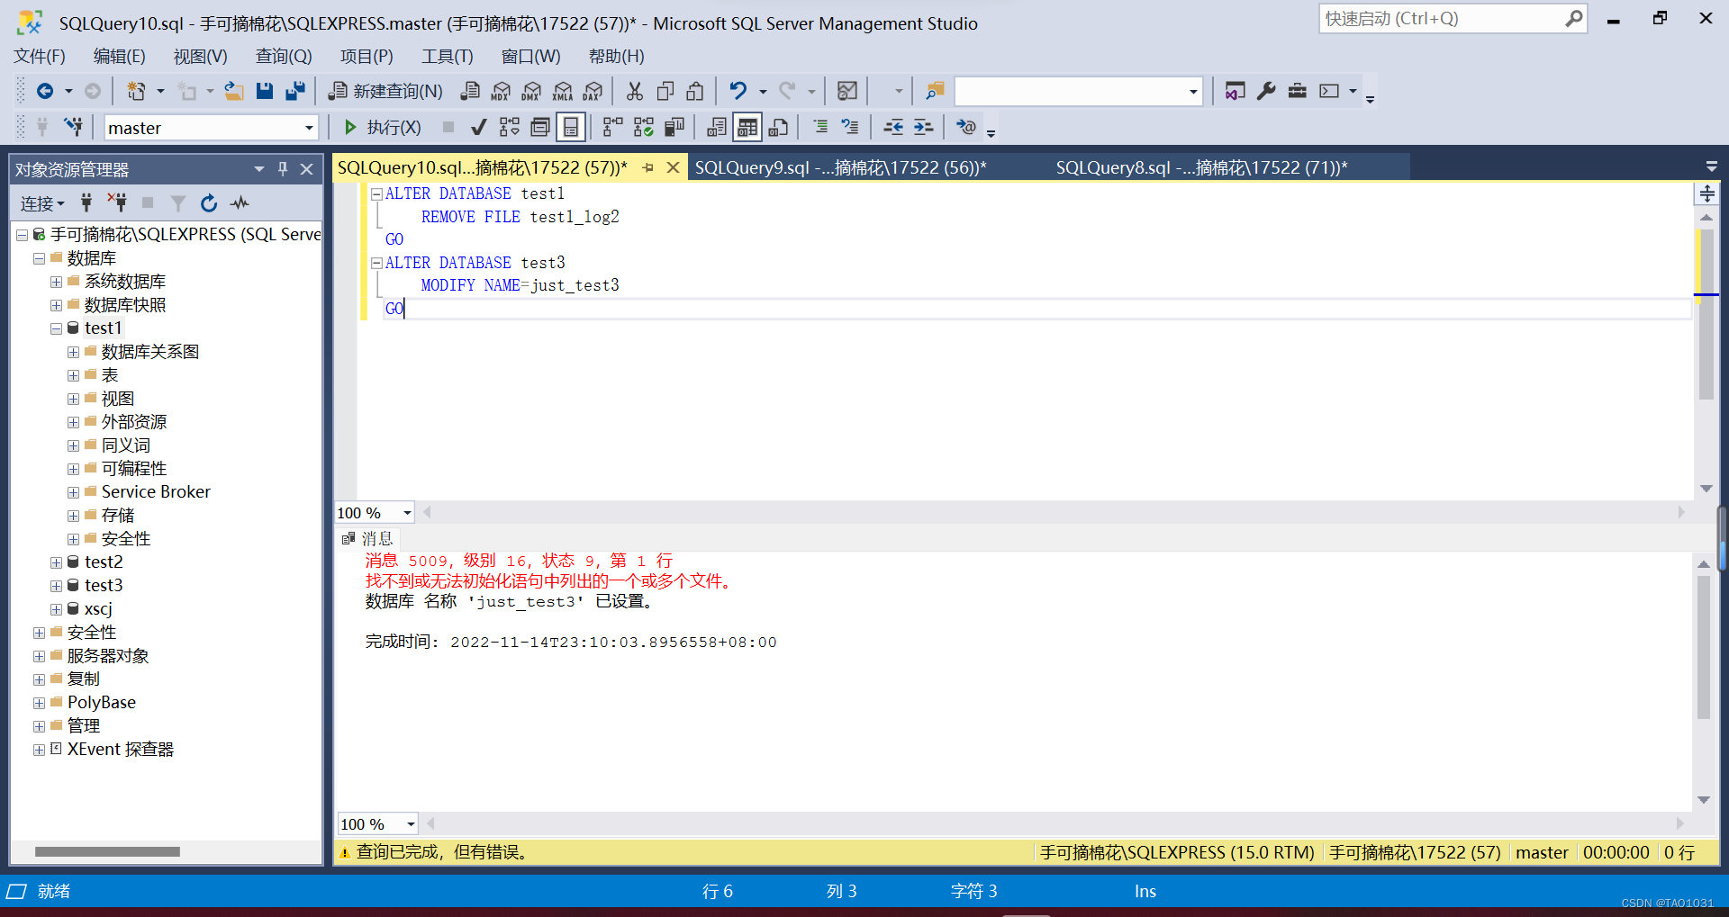Screen dimensions: 1729x917
Task: Start a new DMX query
Action: tap(531, 91)
